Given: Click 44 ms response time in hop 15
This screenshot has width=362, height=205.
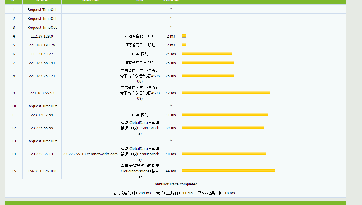Looking at the screenshot, I should [171, 171].
